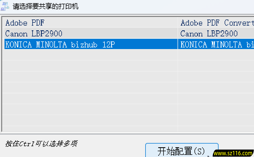Open the www.sz116.com watermark link
254x157 pixels.
click(x=233, y=153)
